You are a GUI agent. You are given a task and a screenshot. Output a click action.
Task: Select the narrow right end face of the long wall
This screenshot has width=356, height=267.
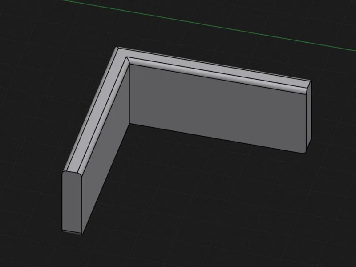tap(309, 116)
